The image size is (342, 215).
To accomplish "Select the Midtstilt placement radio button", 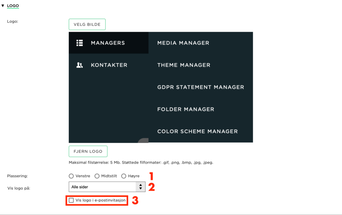I will 97,176.
